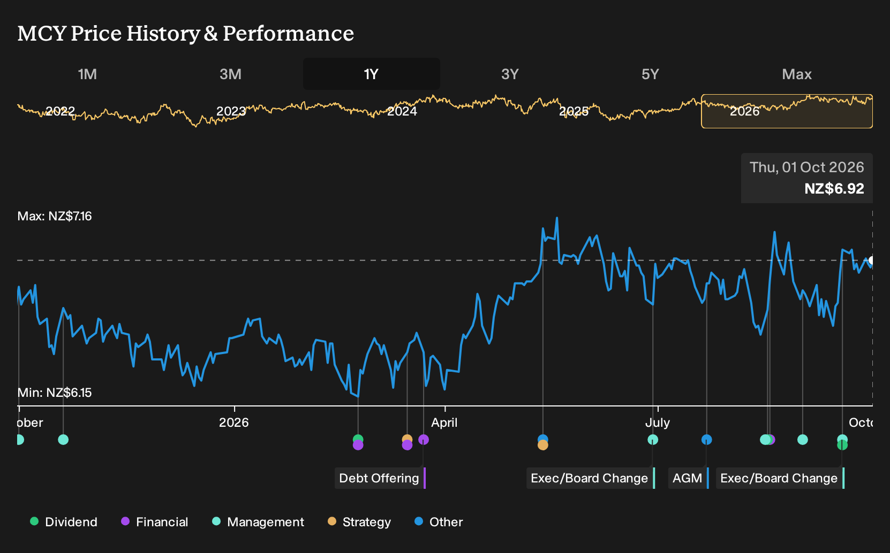This screenshot has height=553, width=890.
Task: Click the "Max: NZ$7.16" label
Action: 55,216
